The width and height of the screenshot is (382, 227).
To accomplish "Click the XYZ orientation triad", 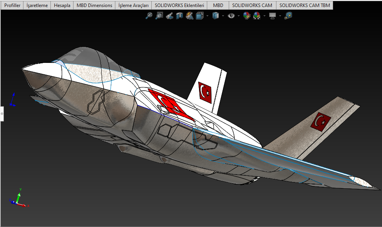I will coord(19,198).
